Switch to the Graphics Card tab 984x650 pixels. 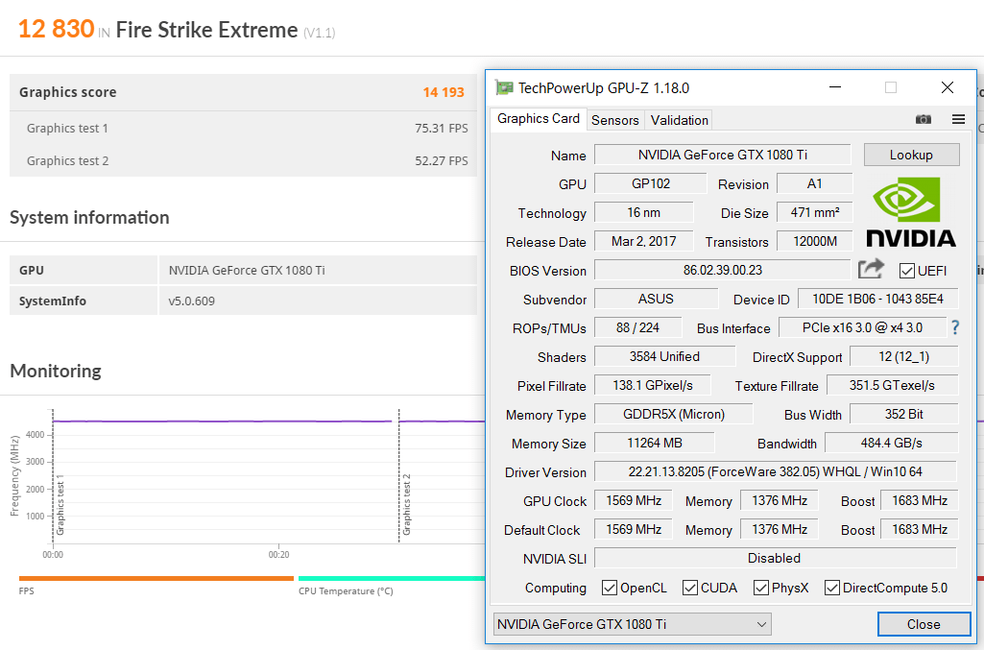tap(539, 119)
